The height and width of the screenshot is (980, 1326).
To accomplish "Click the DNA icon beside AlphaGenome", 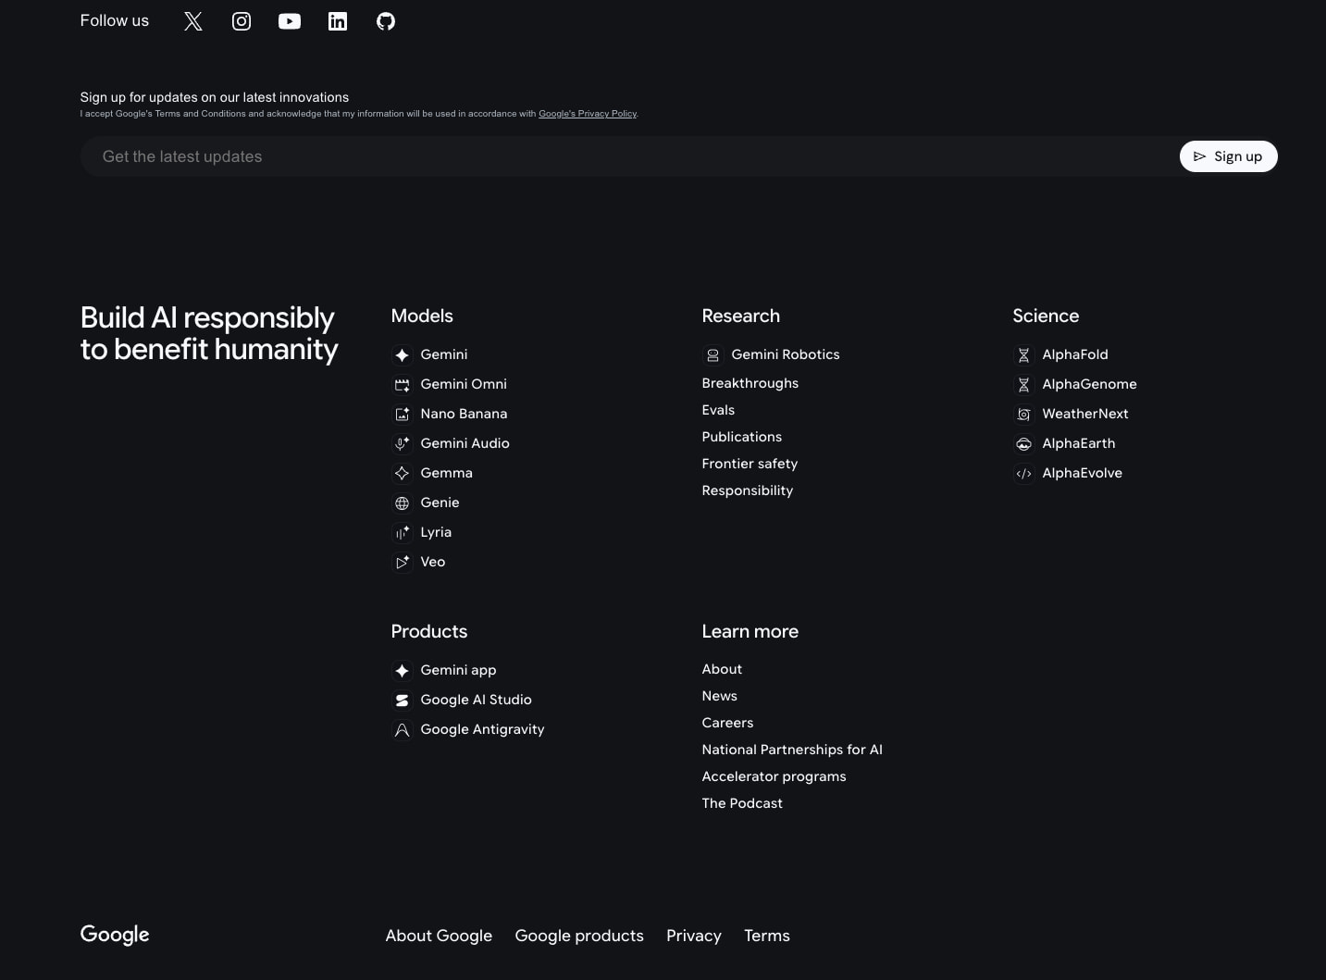I will click(1024, 385).
